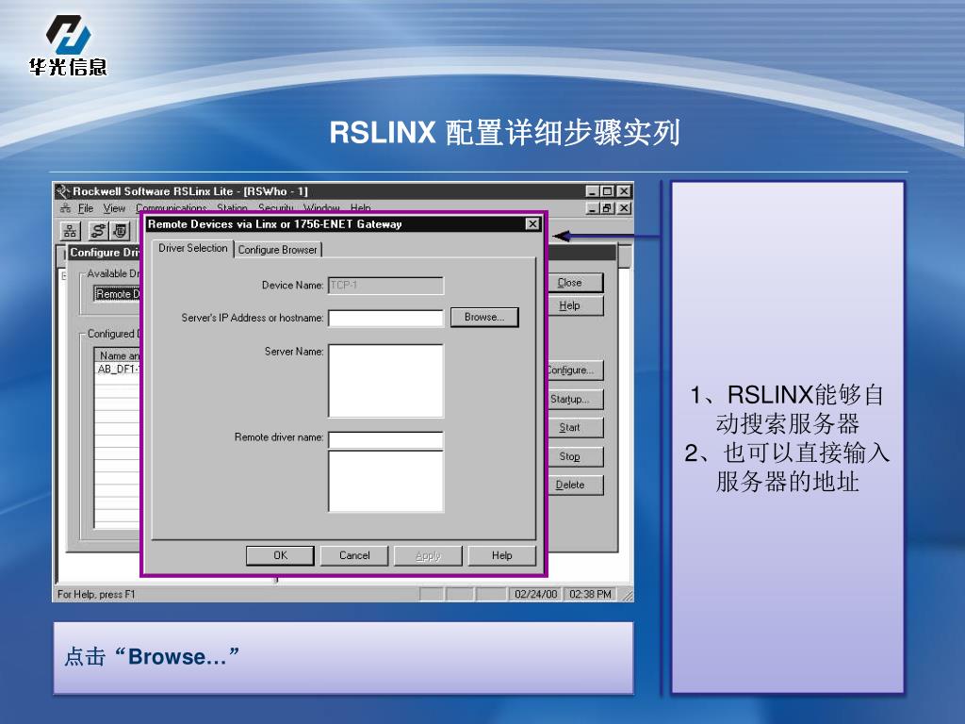This screenshot has height=724, width=965.
Task: Open the Security menu
Action: (x=276, y=207)
